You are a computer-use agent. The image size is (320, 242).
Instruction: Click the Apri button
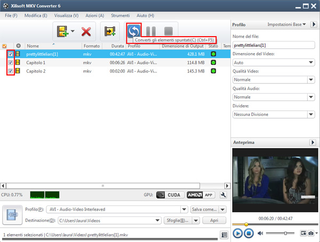(x=214, y=220)
